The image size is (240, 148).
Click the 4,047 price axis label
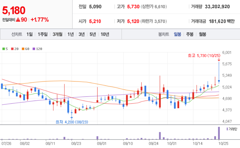pos(227,121)
